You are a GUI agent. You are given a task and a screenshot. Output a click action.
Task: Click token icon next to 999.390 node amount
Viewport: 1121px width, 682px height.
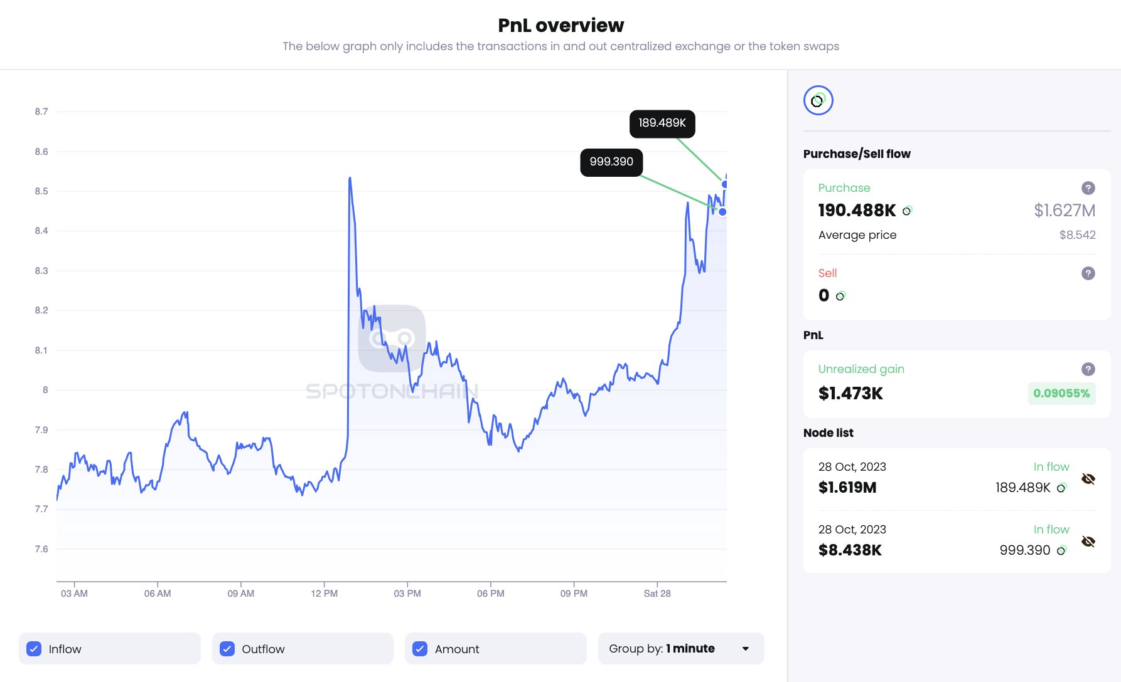coord(1061,550)
